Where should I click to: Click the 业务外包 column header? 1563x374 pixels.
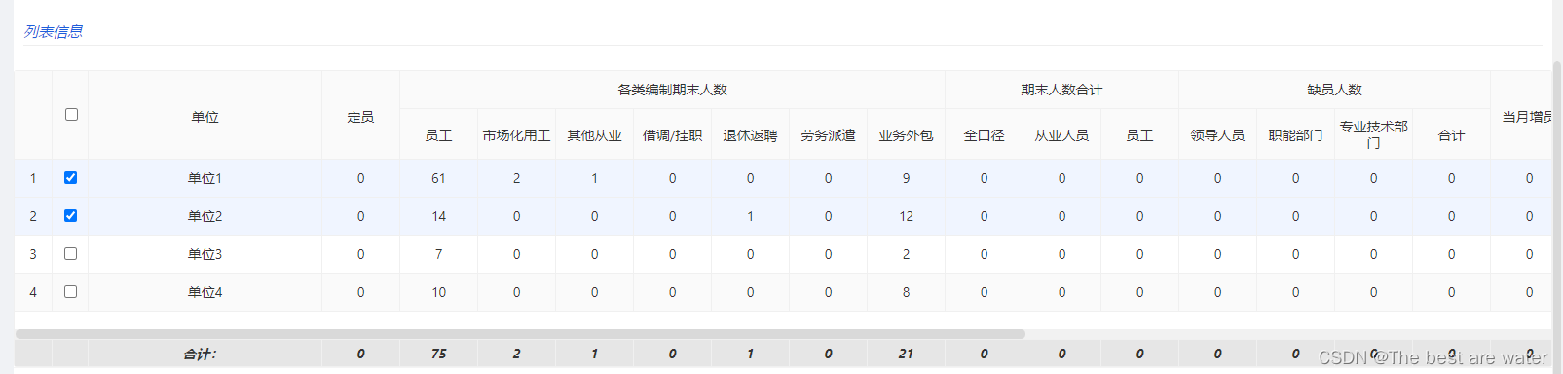(x=906, y=135)
